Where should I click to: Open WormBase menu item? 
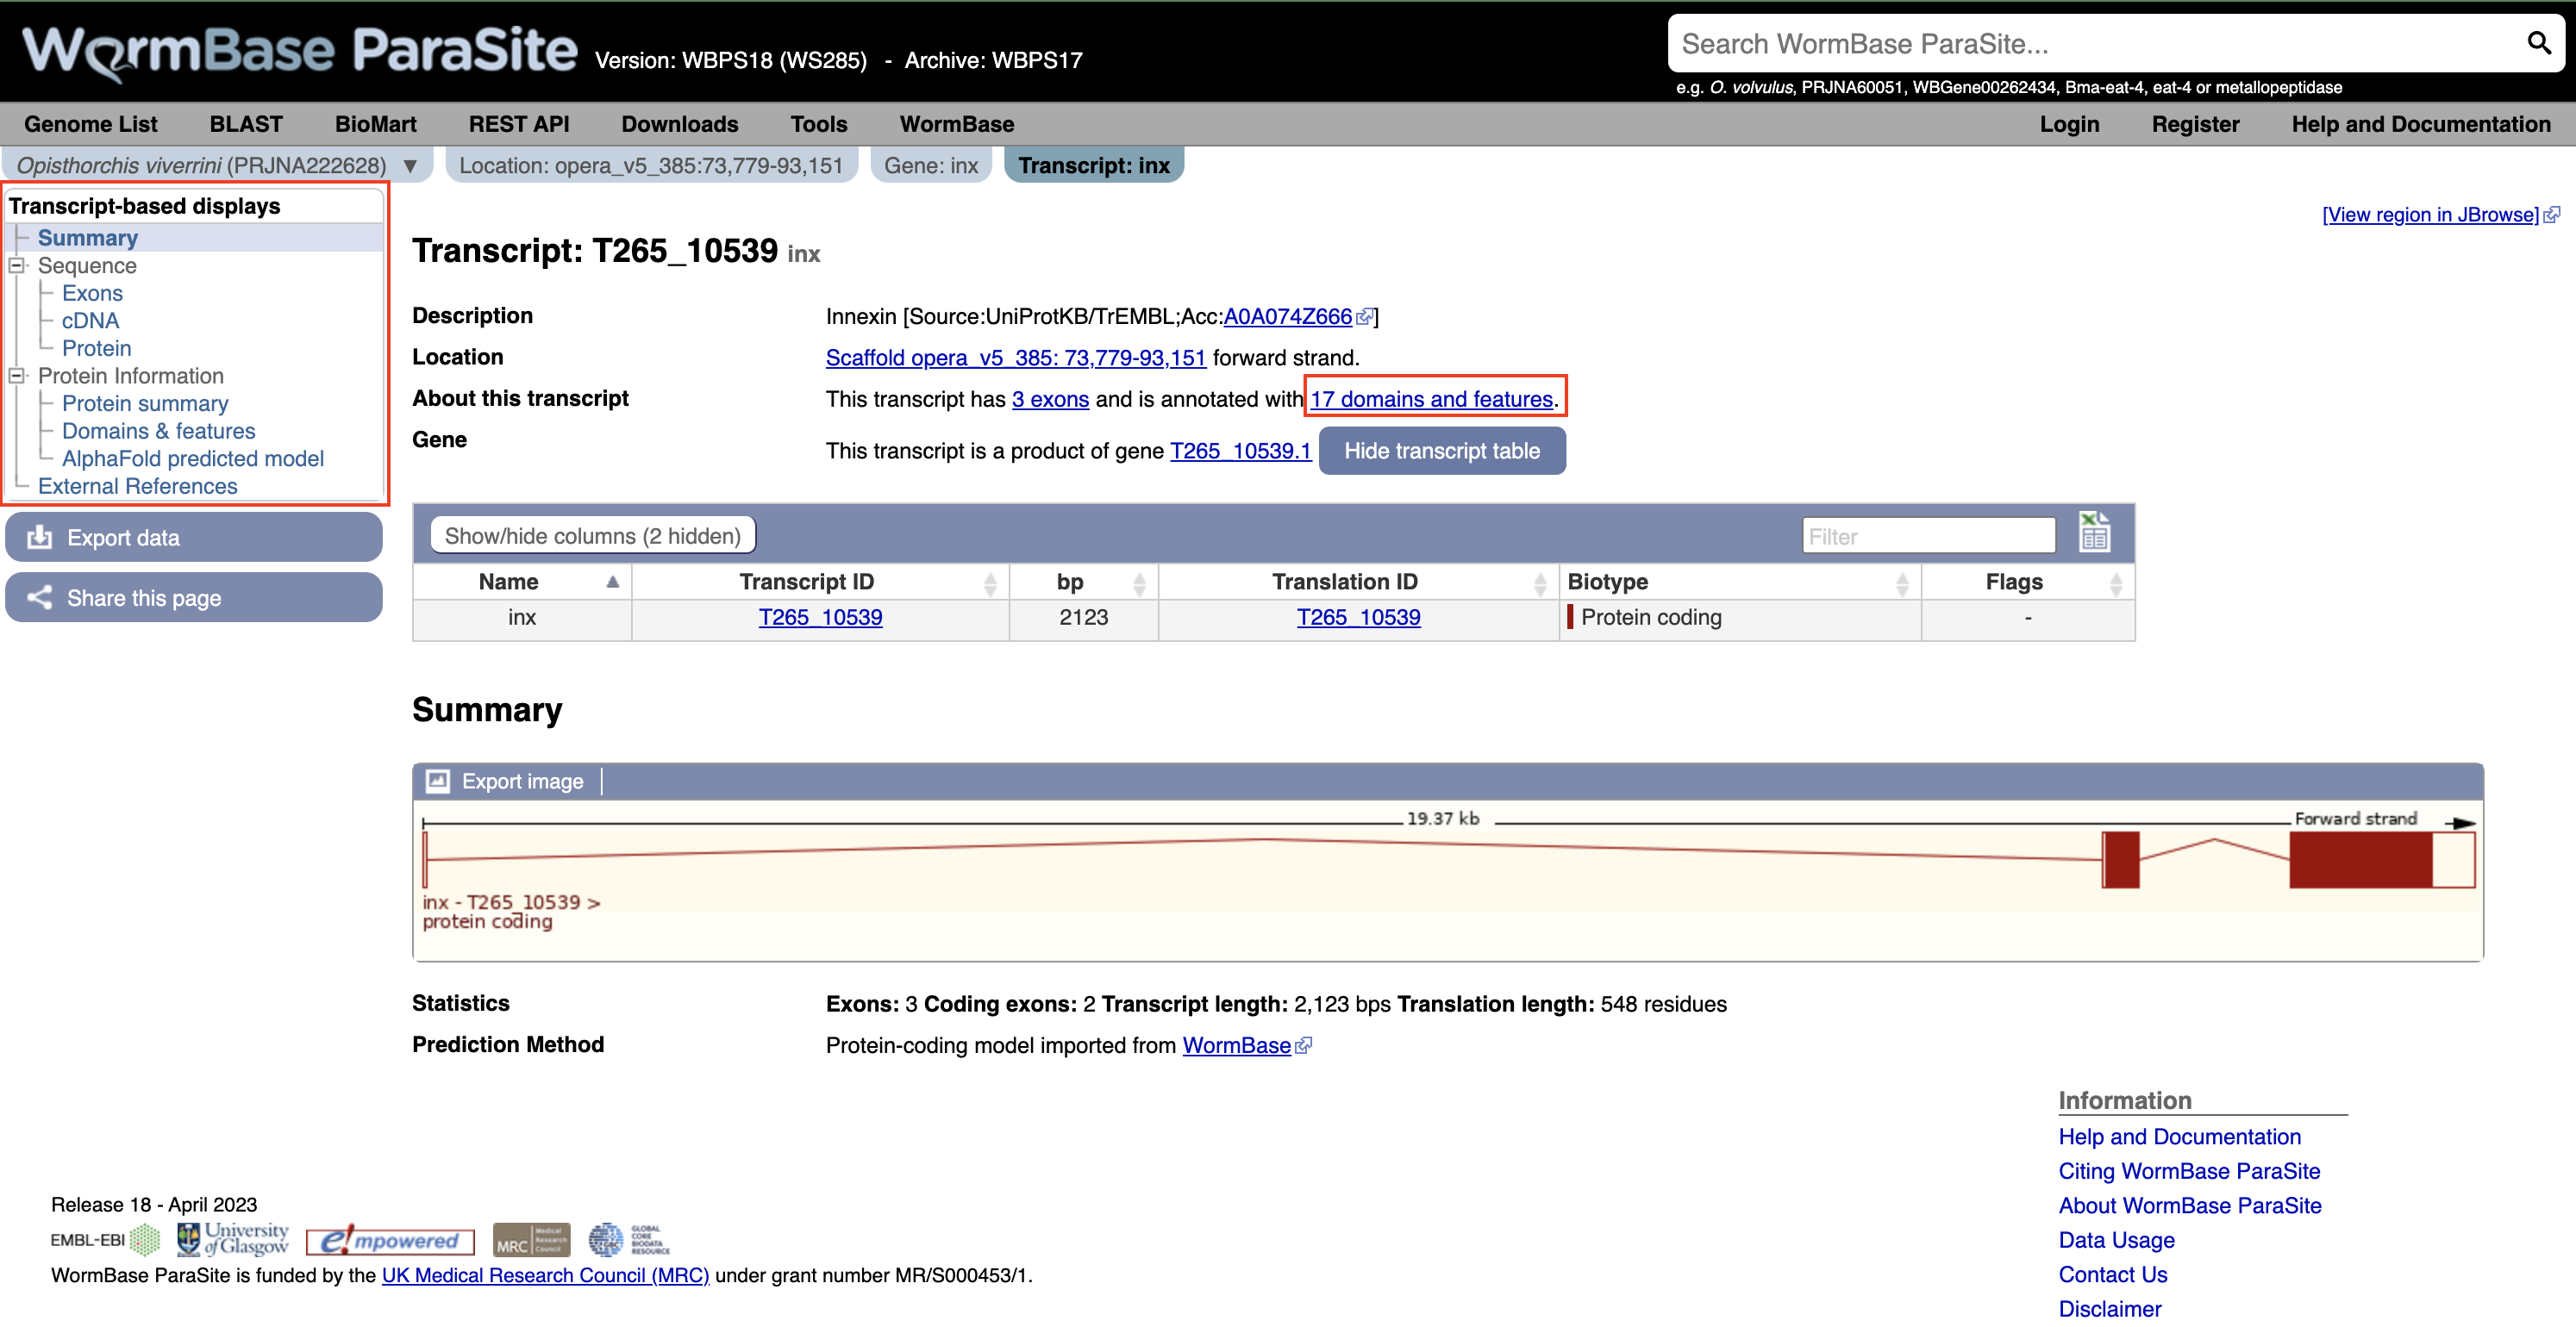pos(956,124)
